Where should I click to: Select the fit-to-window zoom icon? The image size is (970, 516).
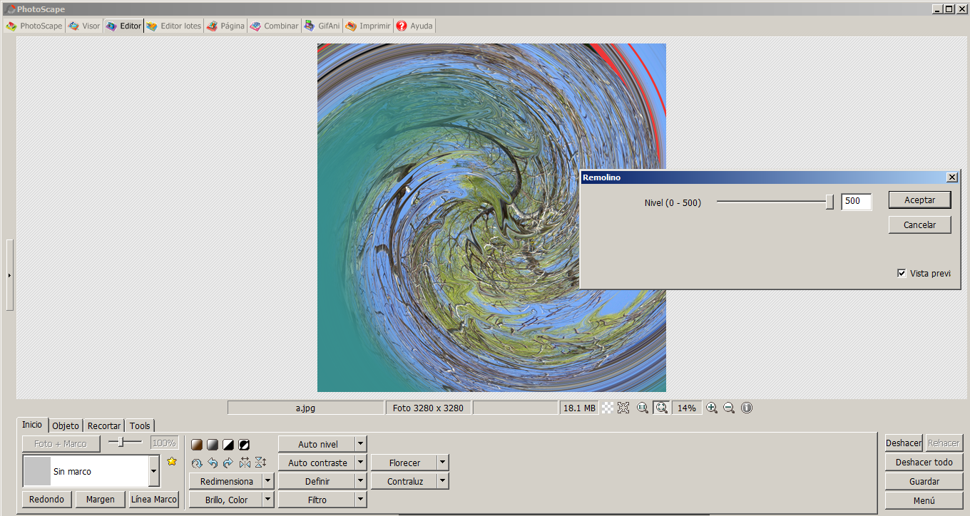(x=661, y=408)
